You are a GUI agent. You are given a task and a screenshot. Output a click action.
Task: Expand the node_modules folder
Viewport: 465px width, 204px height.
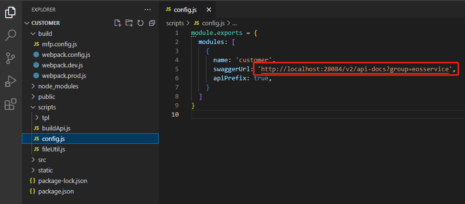point(58,86)
